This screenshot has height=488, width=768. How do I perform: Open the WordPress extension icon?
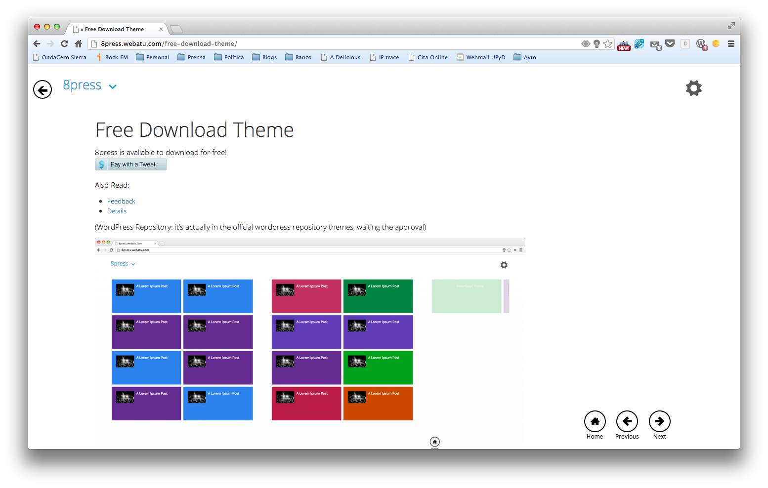point(701,44)
